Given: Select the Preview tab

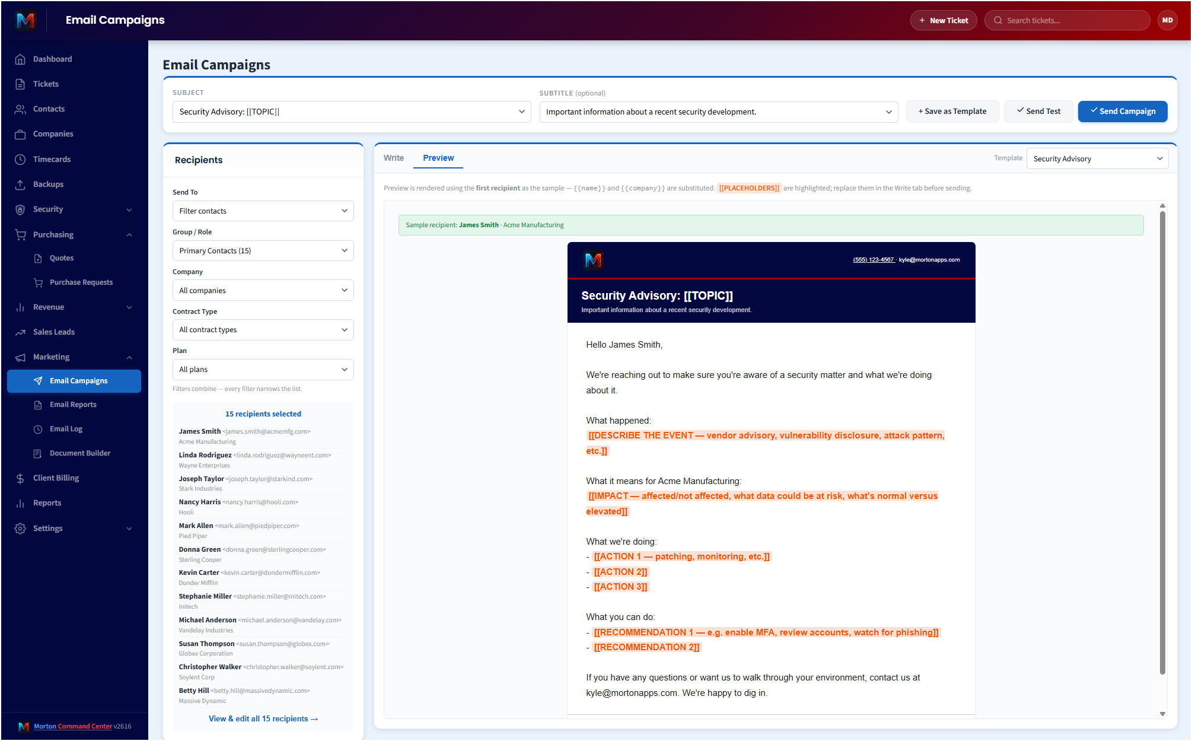Looking at the screenshot, I should coord(438,158).
